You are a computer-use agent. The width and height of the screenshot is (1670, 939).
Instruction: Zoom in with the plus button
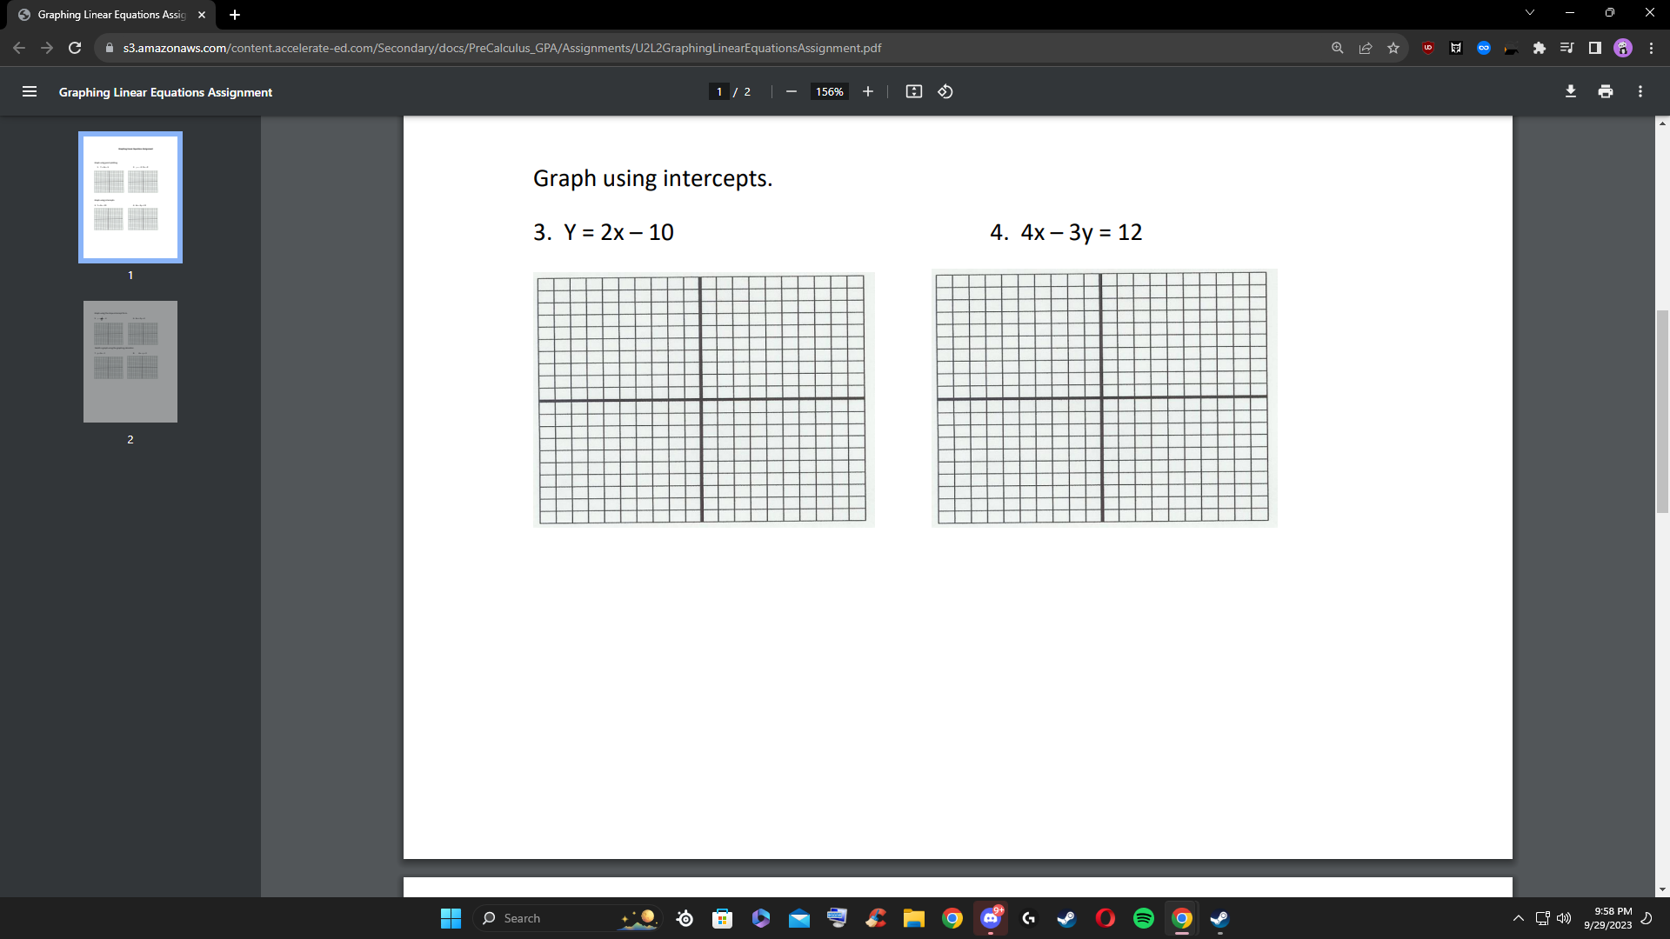tap(867, 91)
